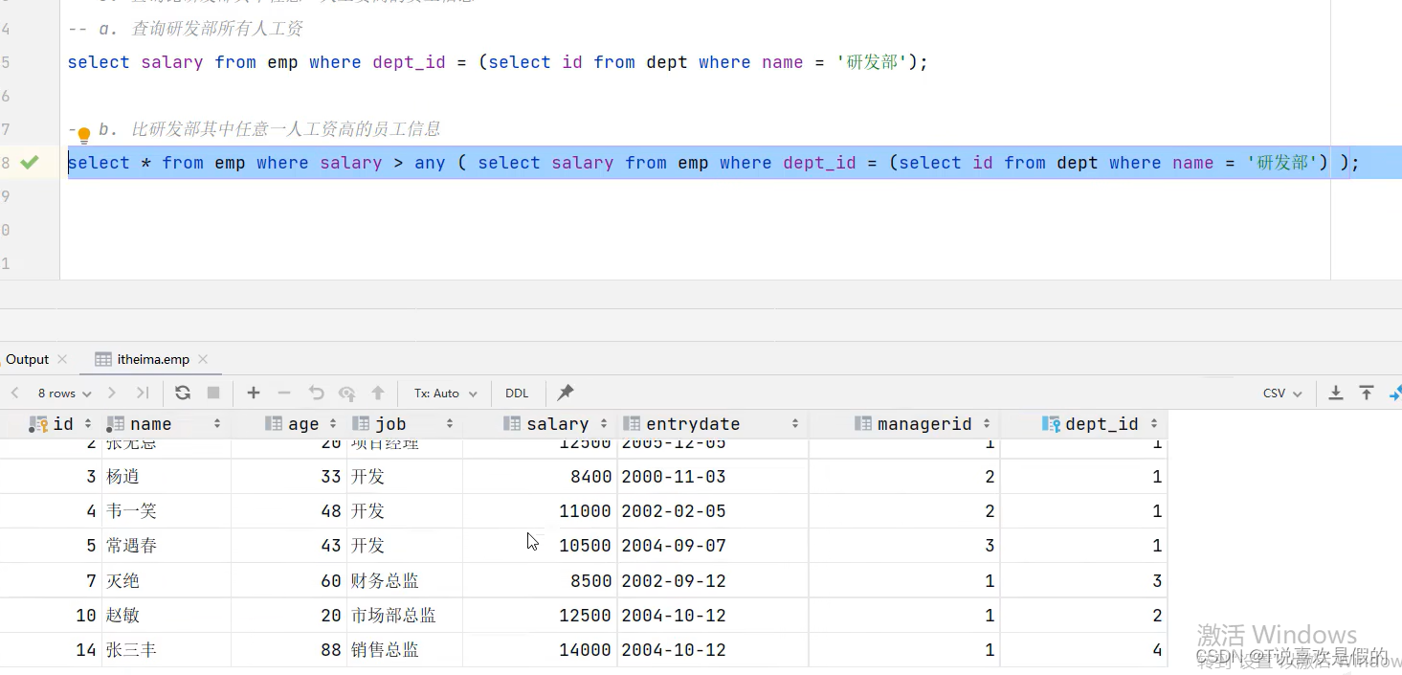Click the id cell 14
The width and height of the screenshot is (1402, 675).
click(51, 649)
